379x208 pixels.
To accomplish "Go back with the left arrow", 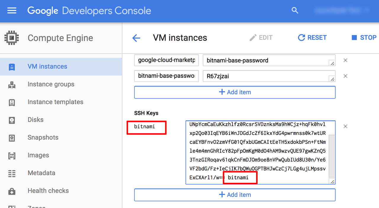I will (x=136, y=38).
